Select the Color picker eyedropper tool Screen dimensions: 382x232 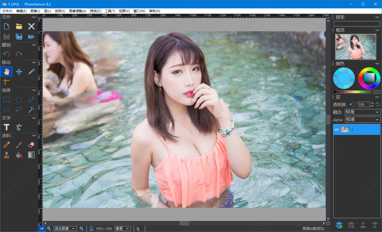[31, 71]
